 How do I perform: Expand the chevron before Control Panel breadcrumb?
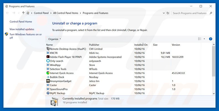(x=32, y=13)
